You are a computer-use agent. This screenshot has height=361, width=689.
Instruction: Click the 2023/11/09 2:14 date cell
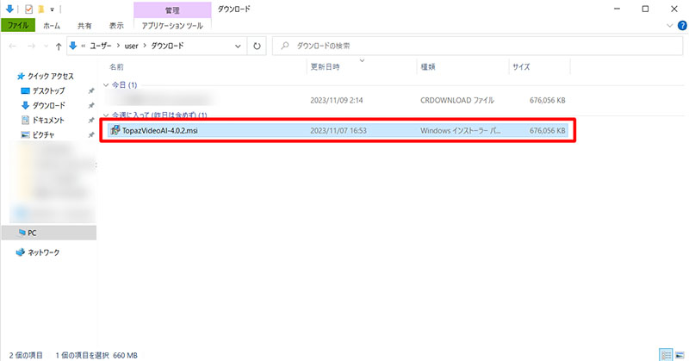337,100
